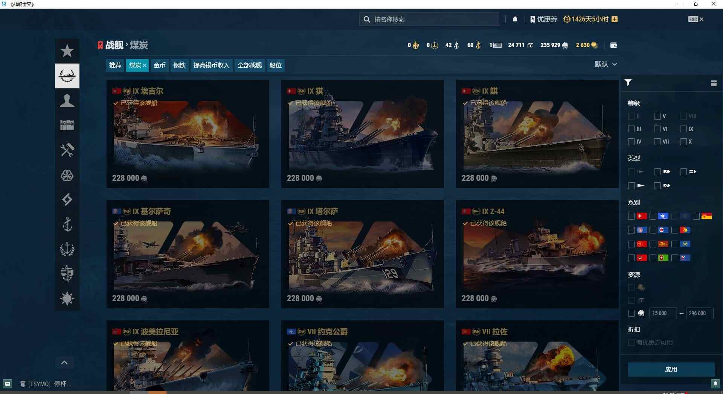723x394 pixels.
Task: Open the containers/crates section in sidebar
Action: pos(67,125)
